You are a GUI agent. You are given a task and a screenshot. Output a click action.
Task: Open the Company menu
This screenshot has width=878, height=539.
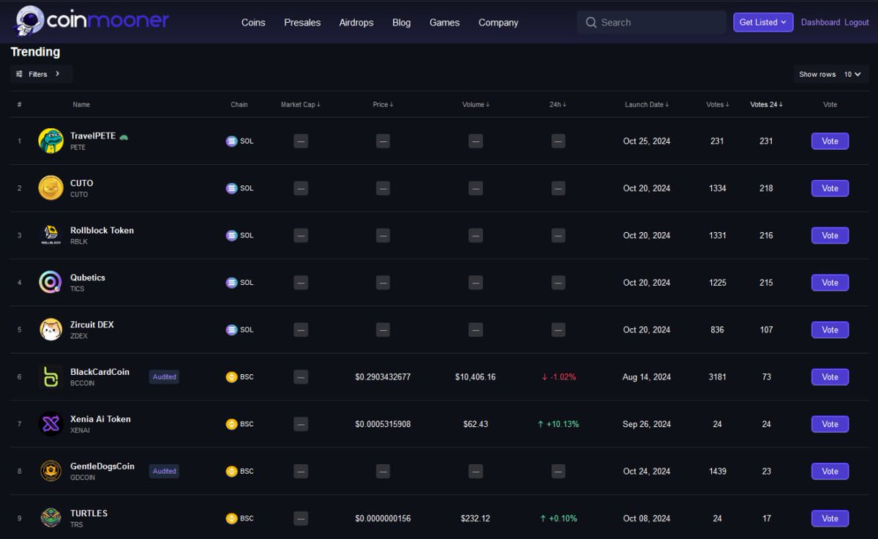pos(498,23)
